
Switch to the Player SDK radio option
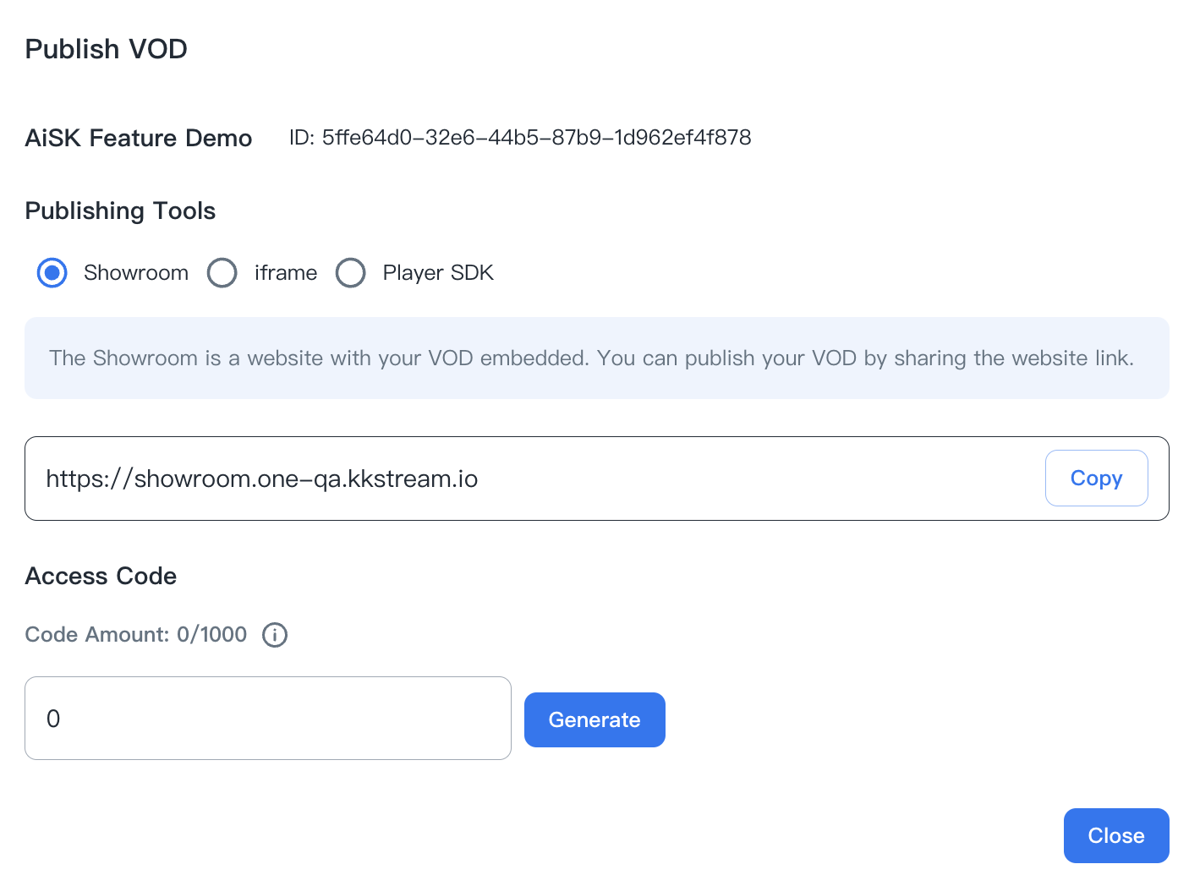click(351, 273)
